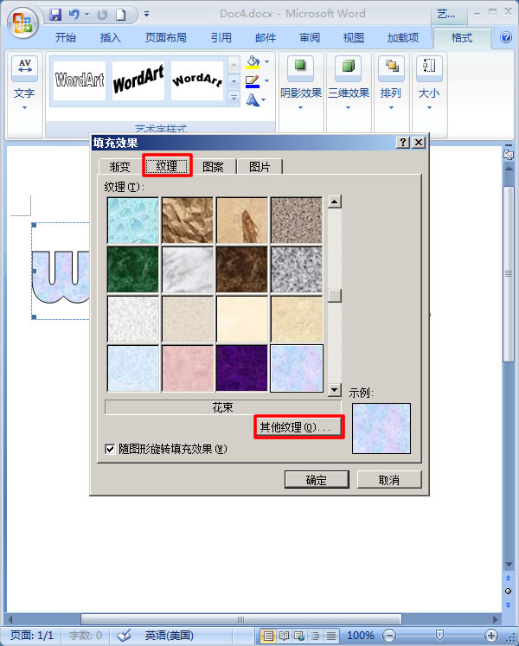Create new blank document icon
The image size is (519, 646).
(120, 15)
